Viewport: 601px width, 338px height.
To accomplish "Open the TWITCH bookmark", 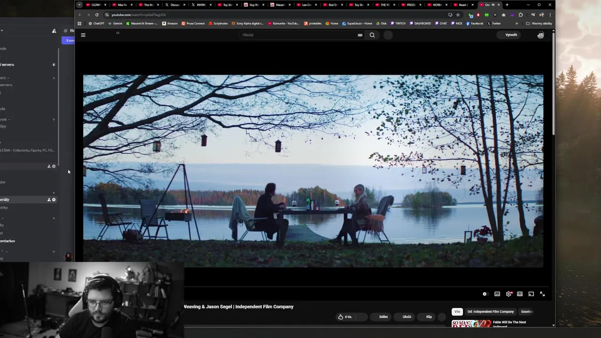I will tap(398, 23).
